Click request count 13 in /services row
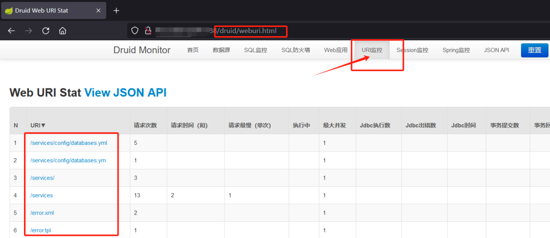The image size is (550, 238). click(x=137, y=196)
